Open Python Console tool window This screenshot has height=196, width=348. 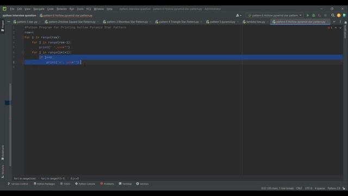85,184
